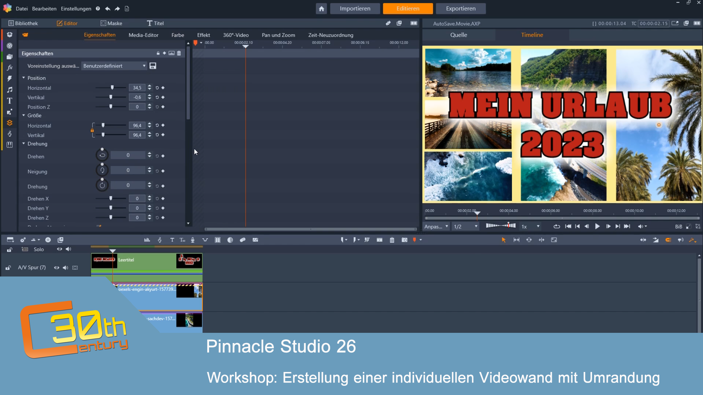The width and height of the screenshot is (703, 395).
Task: Click the trash bin to delete selected clip
Action: coord(392,240)
